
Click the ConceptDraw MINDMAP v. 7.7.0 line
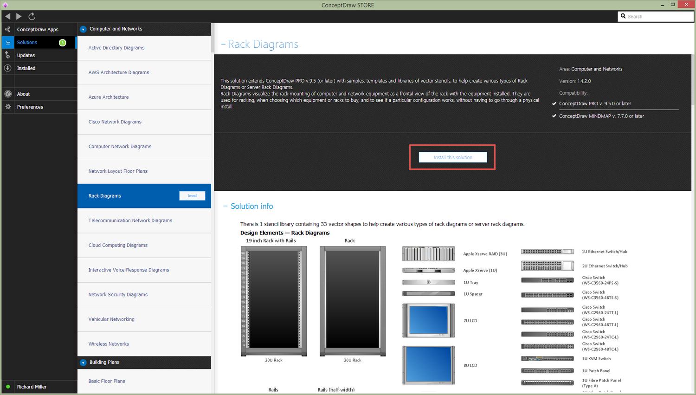[x=601, y=116]
